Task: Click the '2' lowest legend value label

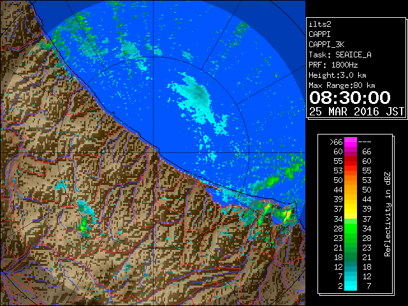Action: pos(340,286)
